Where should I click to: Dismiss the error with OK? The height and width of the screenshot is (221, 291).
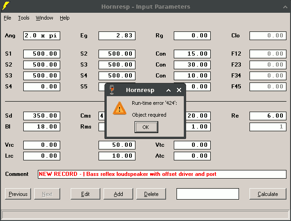146,127
